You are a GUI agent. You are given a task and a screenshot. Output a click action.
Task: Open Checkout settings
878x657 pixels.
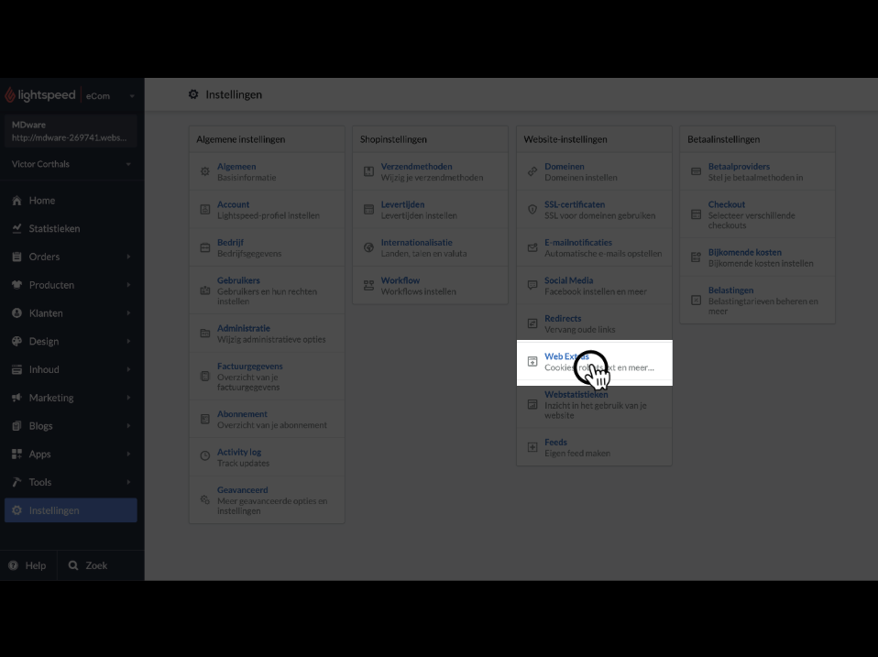click(x=726, y=204)
